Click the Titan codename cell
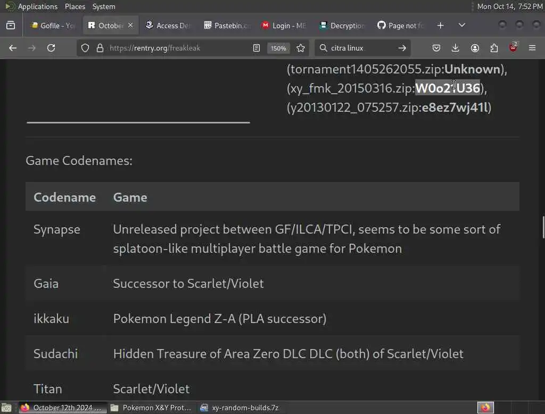This screenshot has height=414, width=545. 47,389
